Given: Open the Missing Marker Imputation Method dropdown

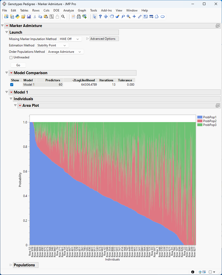Looking at the screenshot, I should click(70, 39).
